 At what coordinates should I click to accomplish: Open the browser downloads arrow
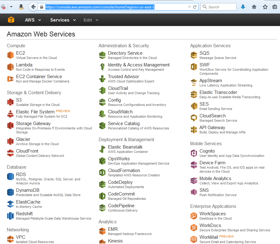click(243, 7)
